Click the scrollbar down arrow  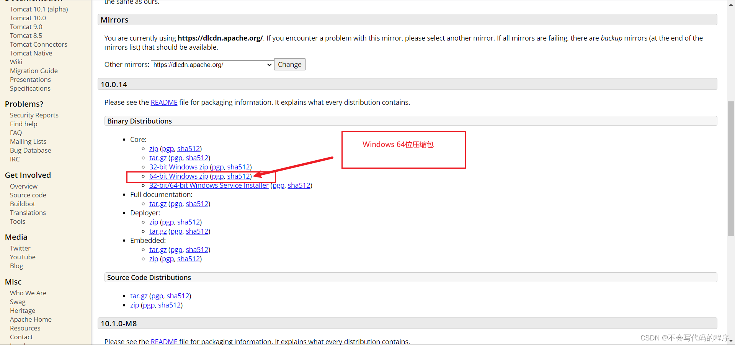point(731,341)
